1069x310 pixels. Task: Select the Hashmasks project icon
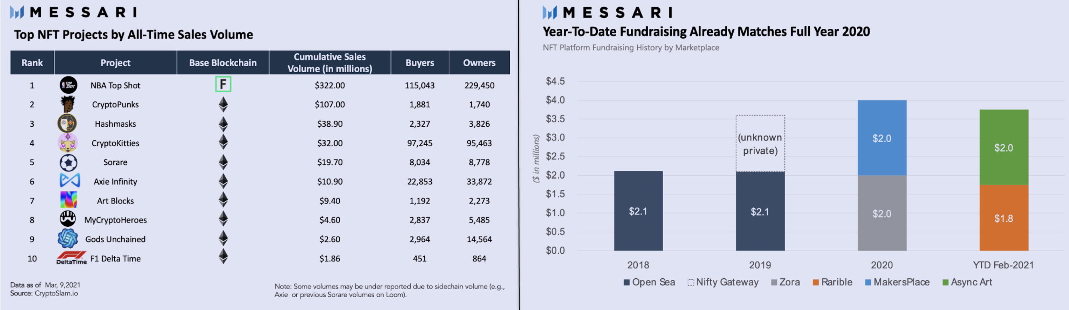pos(67,124)
